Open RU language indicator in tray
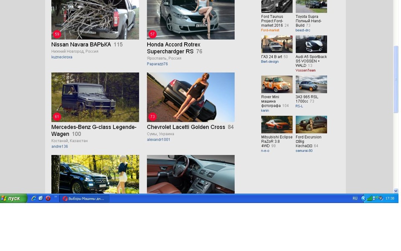The height and width of the screenshot is (251, 401). (x=355, y=198)
